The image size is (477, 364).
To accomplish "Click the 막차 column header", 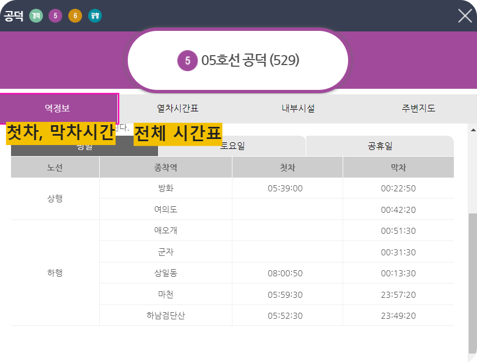I will point(399,167).
